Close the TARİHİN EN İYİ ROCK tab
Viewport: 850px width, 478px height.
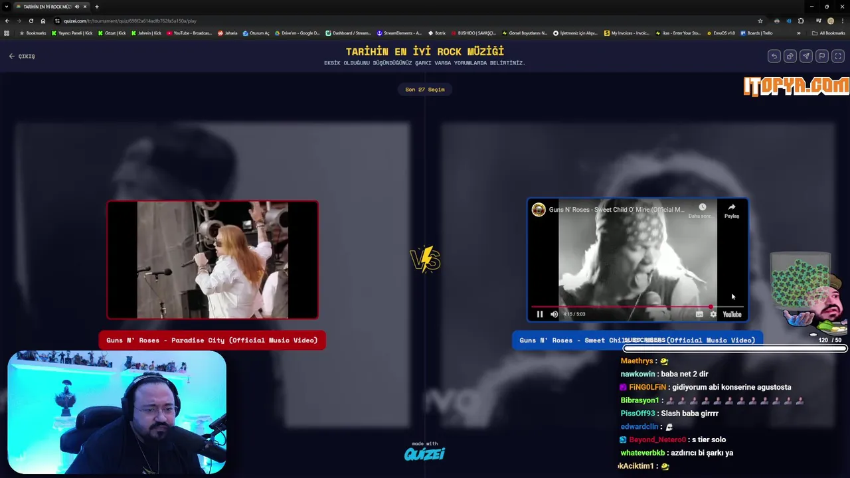(85, 7)
